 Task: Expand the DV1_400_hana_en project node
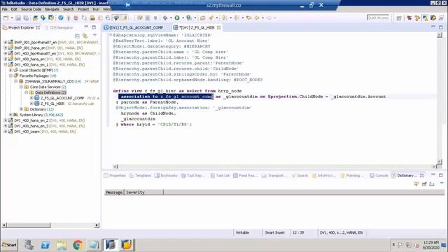[x=5, y=59]
